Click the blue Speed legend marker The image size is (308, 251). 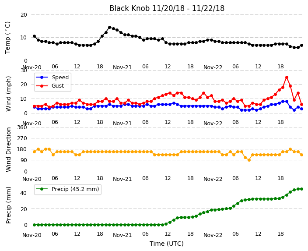[42, 77]
